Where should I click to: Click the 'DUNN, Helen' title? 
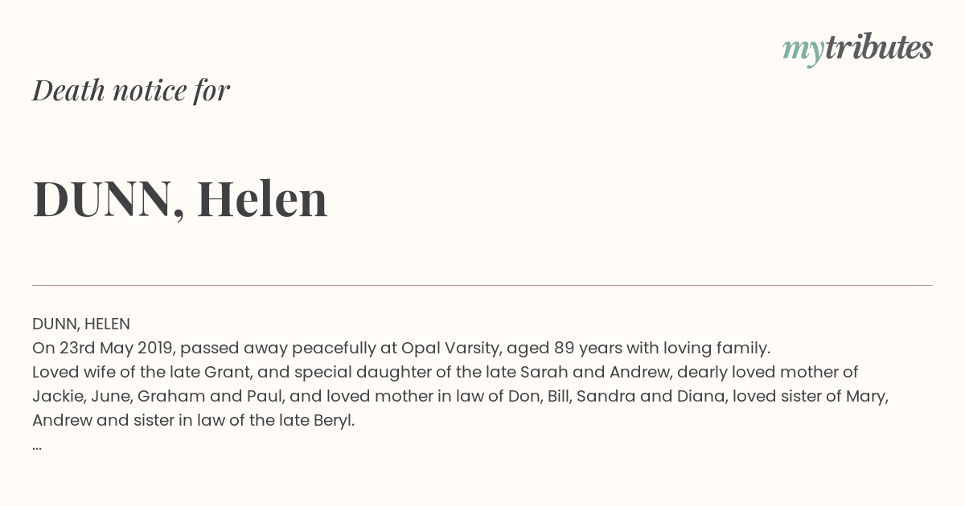click(x=180, y=199)
